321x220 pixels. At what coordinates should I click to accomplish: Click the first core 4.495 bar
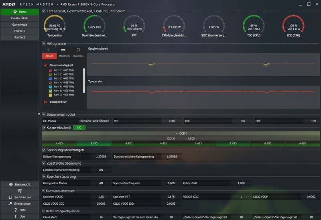59,143
